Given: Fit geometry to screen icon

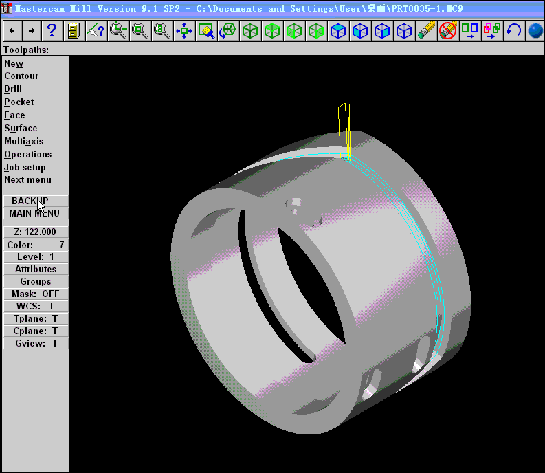Looking at the screenshot, I should click(184, 31).
